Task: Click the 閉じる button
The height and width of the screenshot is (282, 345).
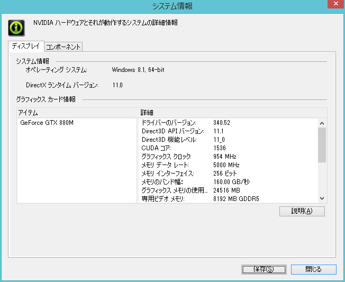Action: pos(314,269)
